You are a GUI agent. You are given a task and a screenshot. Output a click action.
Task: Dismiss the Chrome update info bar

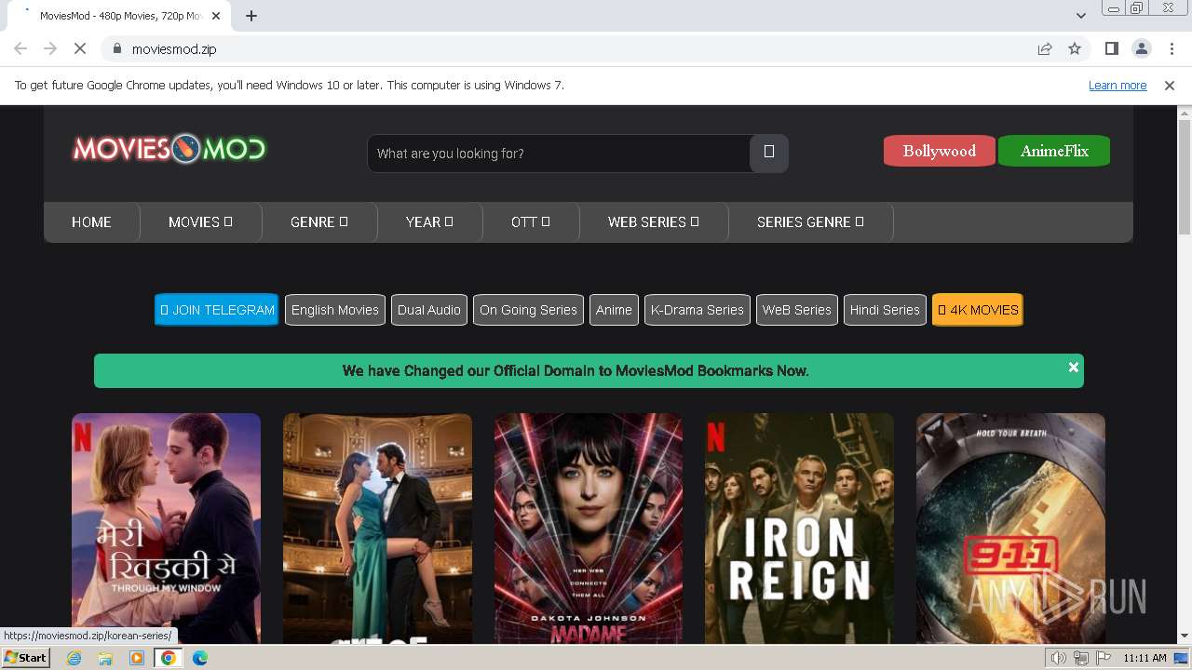coord(1170,85)
